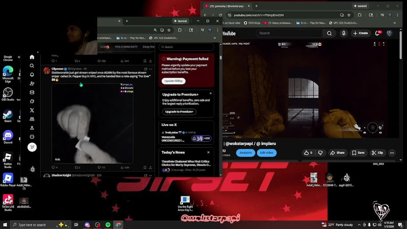Reply to the Clipnewz post
The height and width of the screenshot is (229, 407).
[x=53, y=167]
